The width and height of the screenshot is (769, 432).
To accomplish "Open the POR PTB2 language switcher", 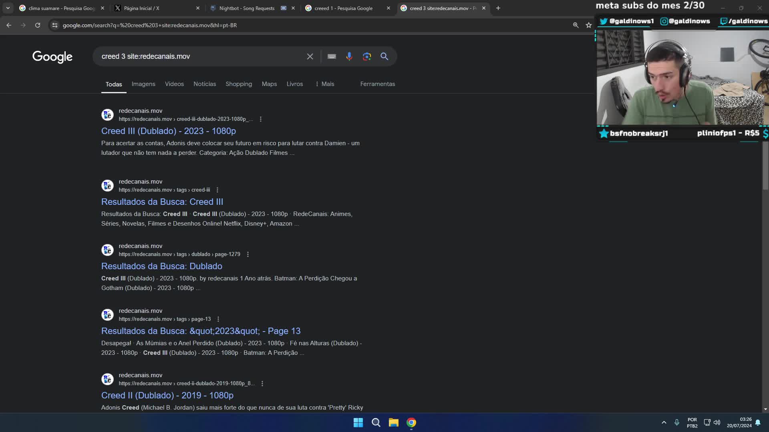I will 692,422.
